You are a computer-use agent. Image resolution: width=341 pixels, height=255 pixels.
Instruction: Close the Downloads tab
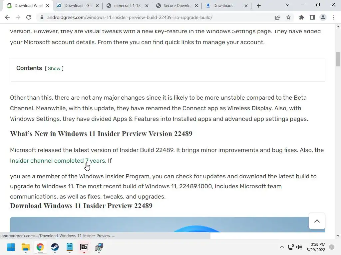point(246,6)
